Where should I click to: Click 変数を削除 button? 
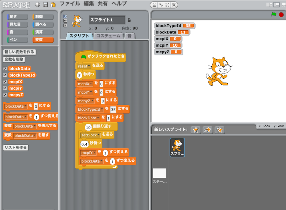[14, 60]
